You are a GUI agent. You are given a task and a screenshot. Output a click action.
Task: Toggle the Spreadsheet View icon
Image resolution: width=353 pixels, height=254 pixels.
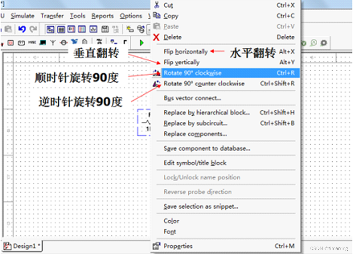61,29
